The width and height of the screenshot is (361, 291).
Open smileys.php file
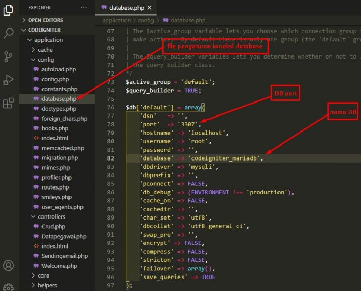(x=57, y=197)
